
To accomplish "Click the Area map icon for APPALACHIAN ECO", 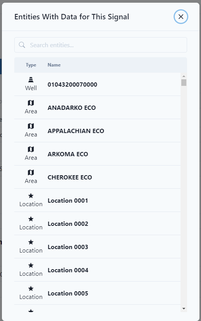I will coord(31,126).
